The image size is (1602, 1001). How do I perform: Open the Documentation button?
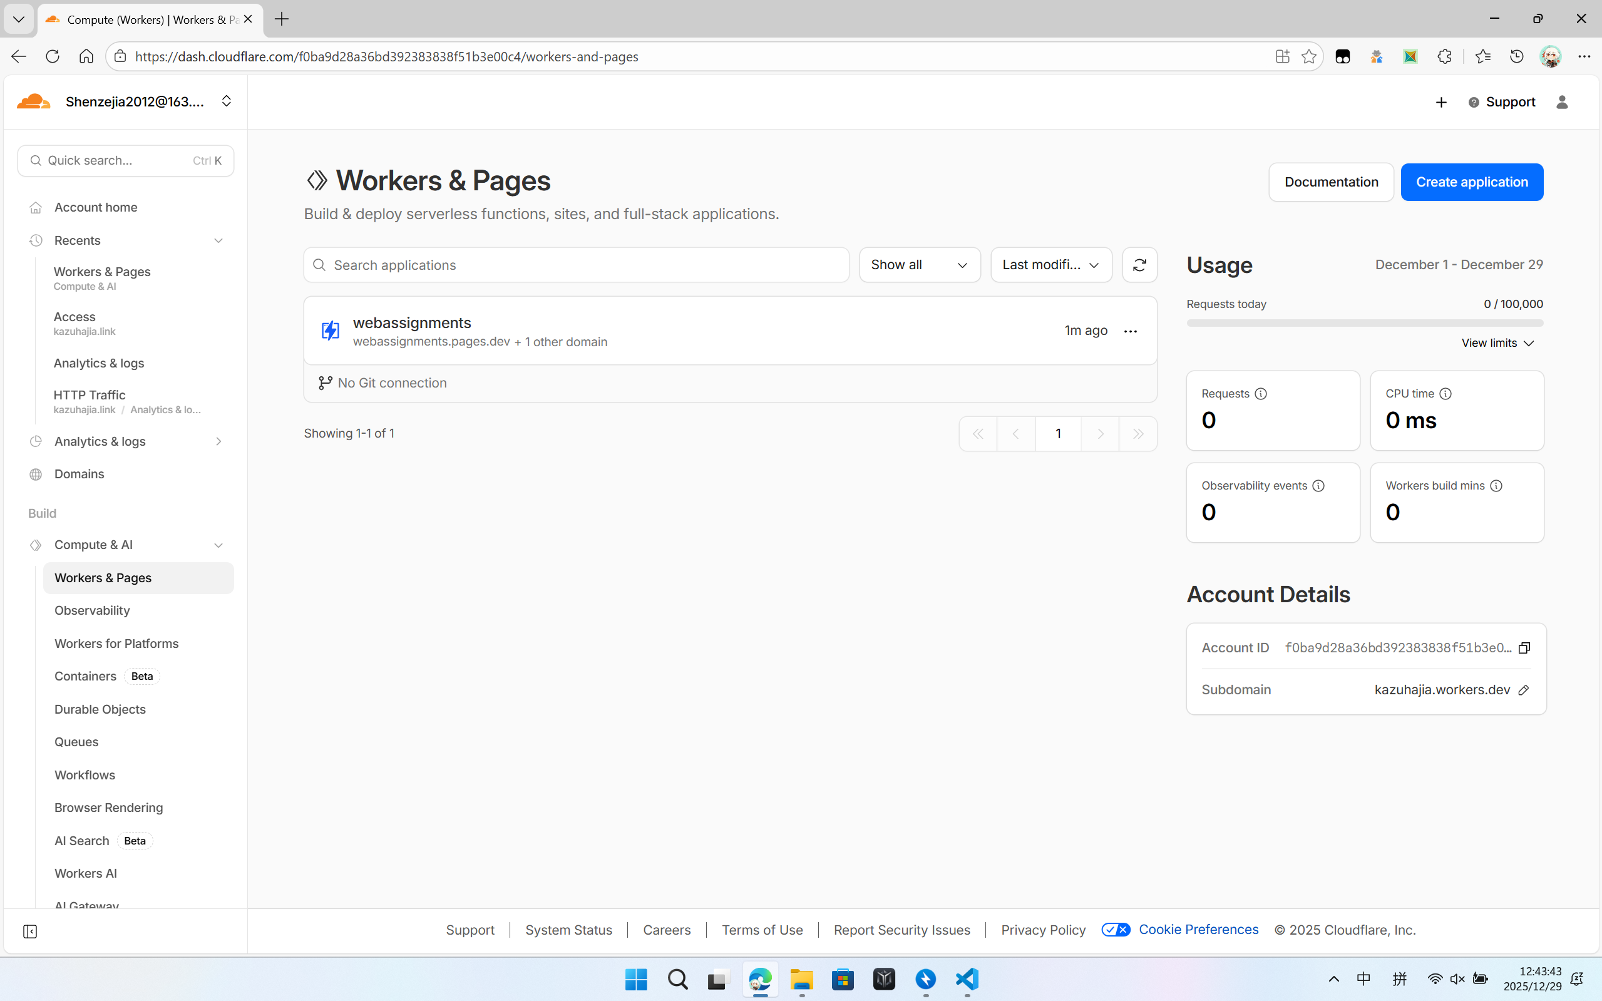[x=1330, y=182]
